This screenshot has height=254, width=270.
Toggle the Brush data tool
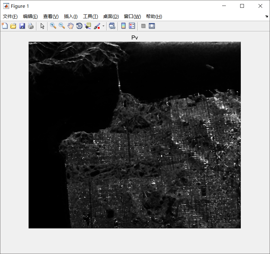[97, 26]
